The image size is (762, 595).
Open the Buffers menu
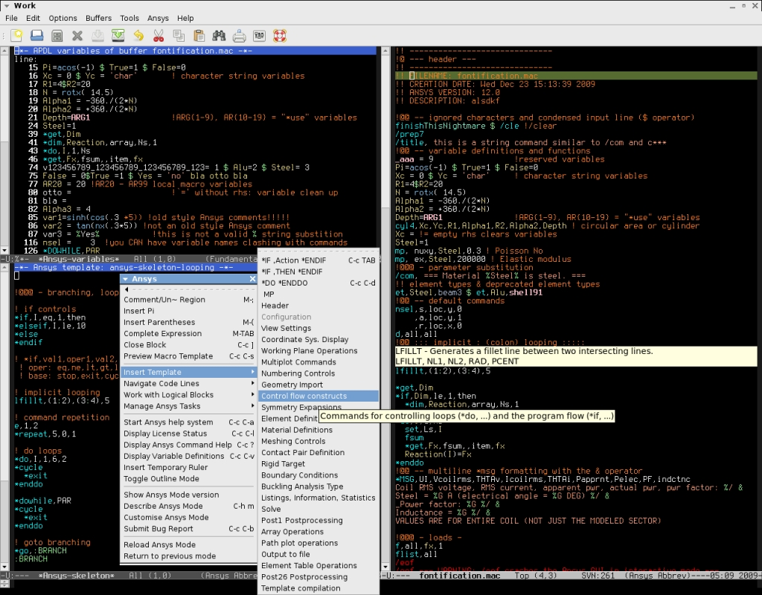pyautogui.click(x=99, y=18)
